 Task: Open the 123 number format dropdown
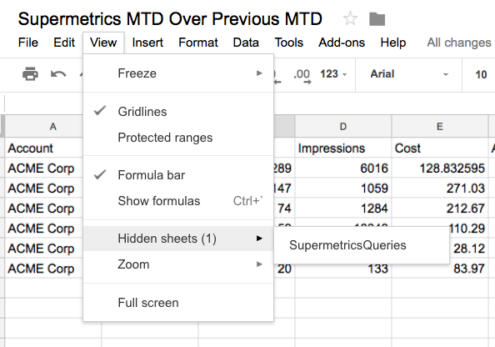[333, 74]
